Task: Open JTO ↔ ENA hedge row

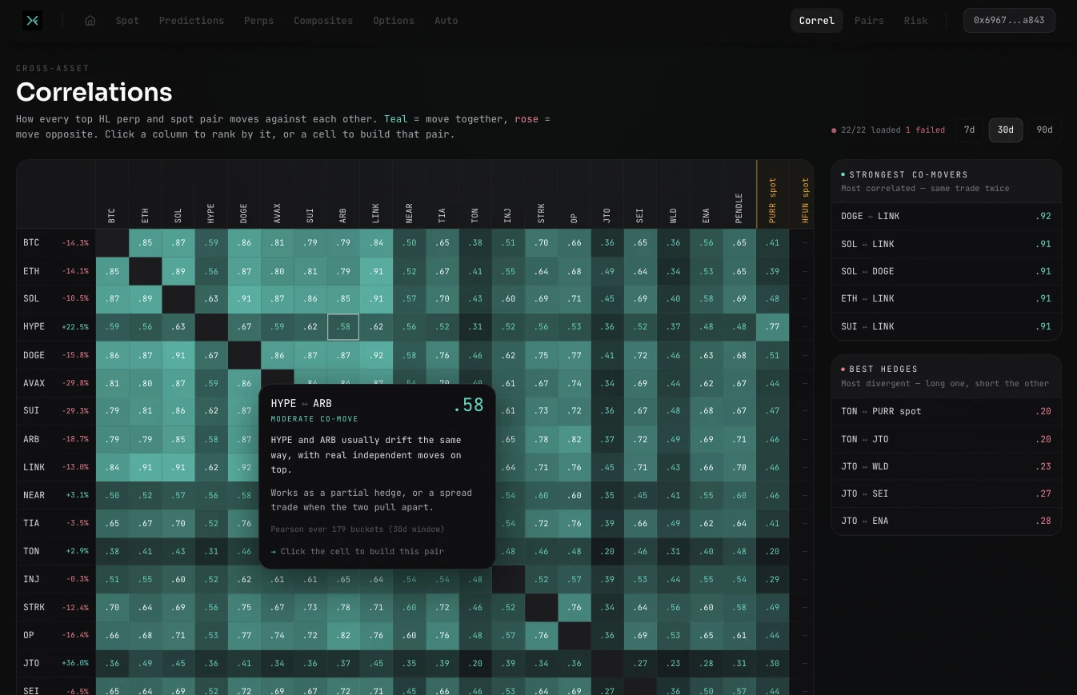Action: pos(946,521)
